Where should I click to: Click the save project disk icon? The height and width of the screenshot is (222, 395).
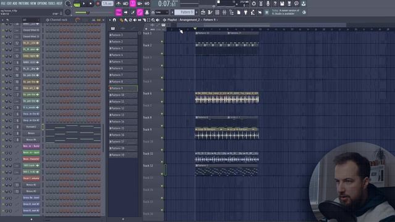tap(282, 4)
